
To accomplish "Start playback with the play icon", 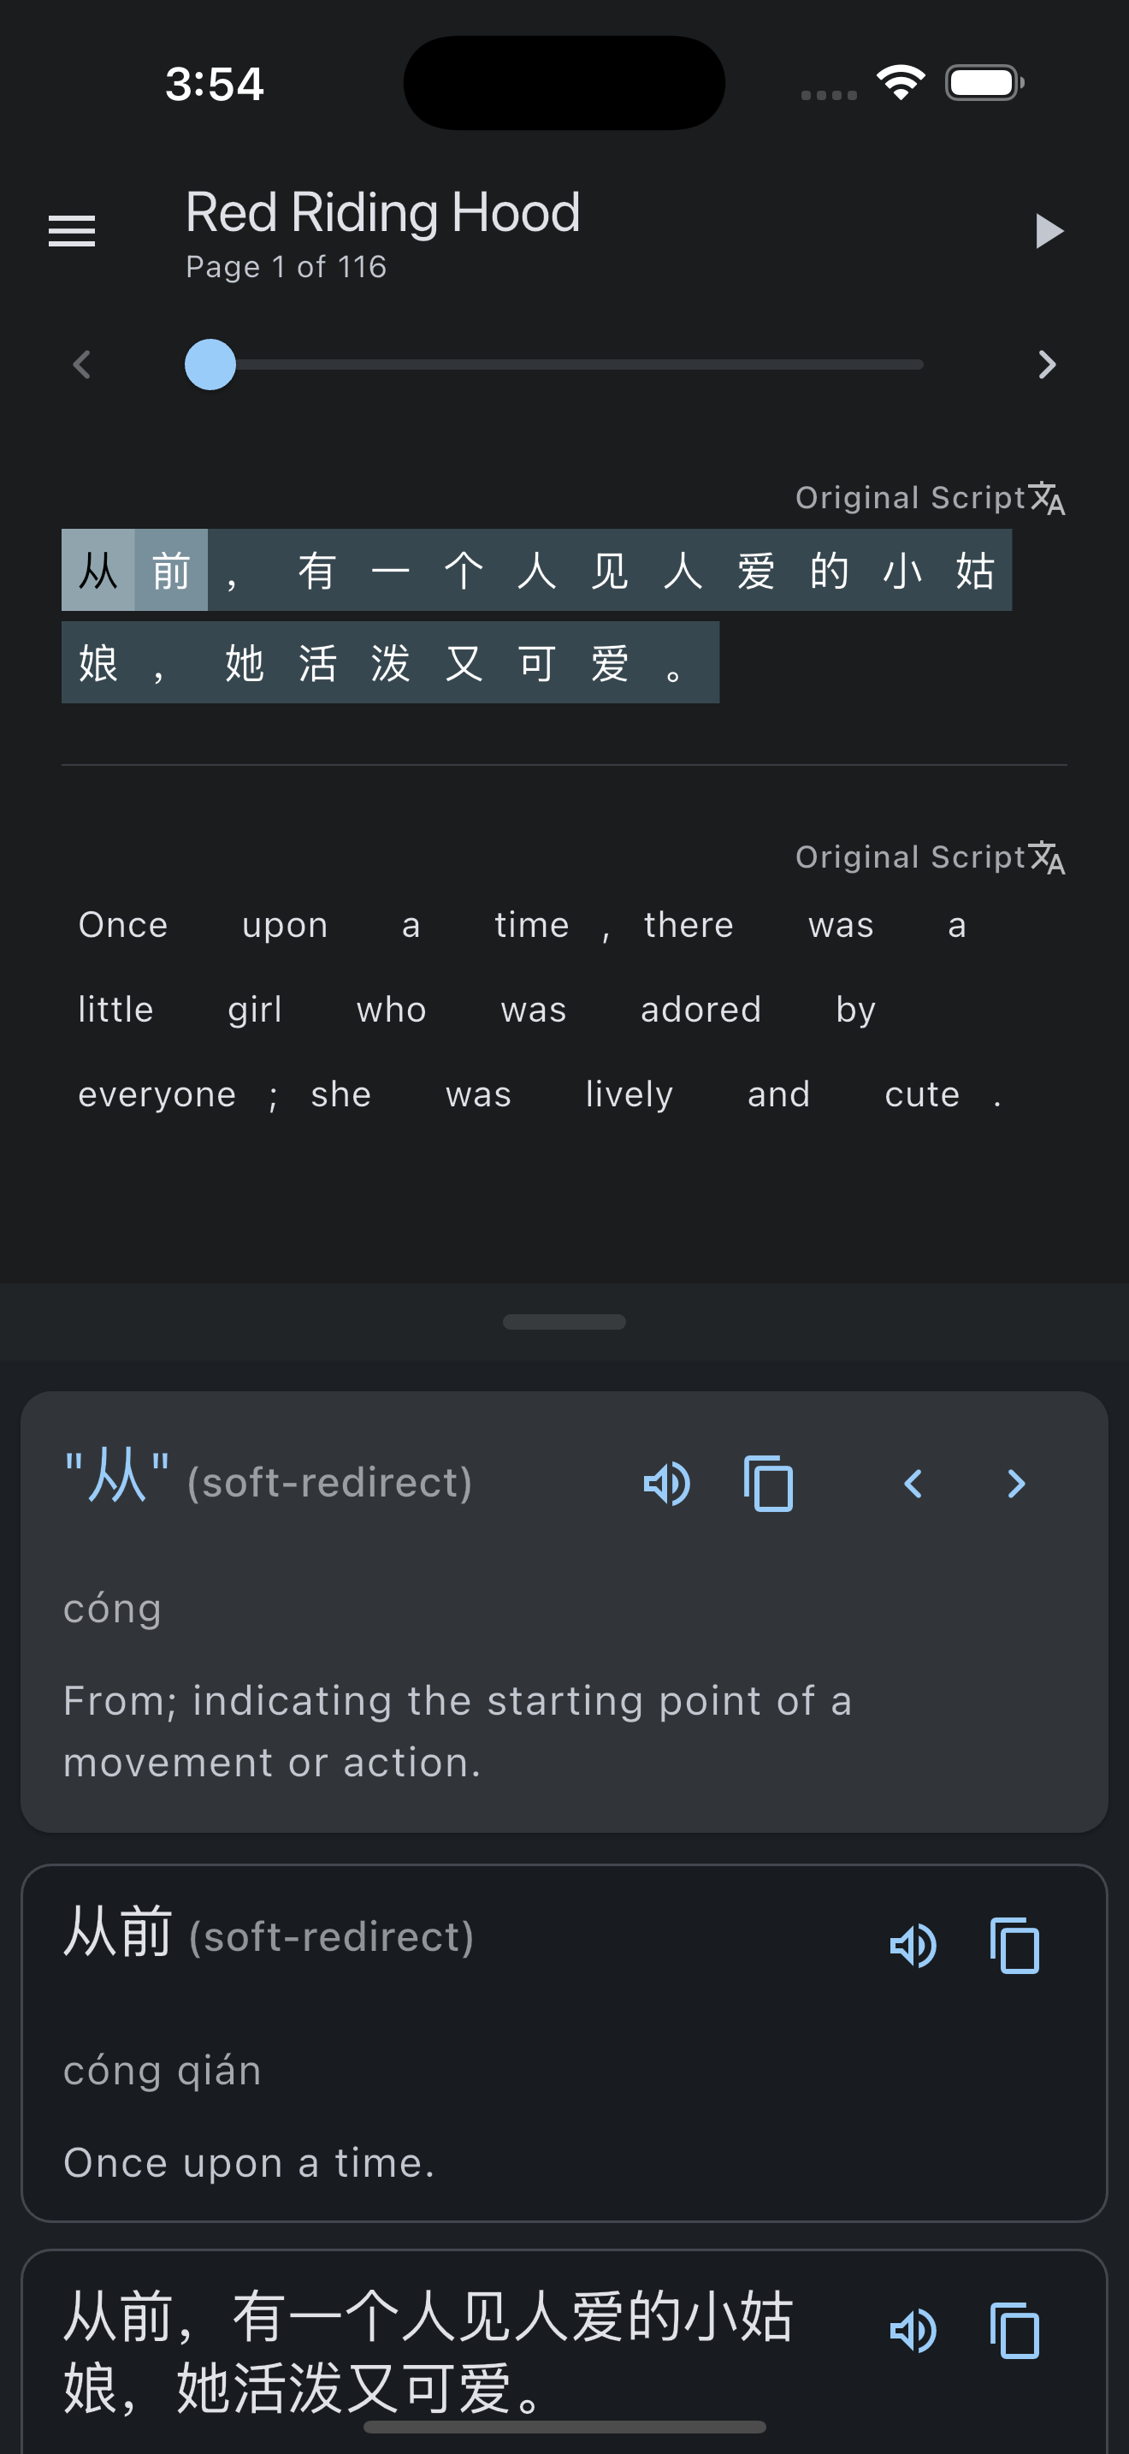I will pos(1048,230).
